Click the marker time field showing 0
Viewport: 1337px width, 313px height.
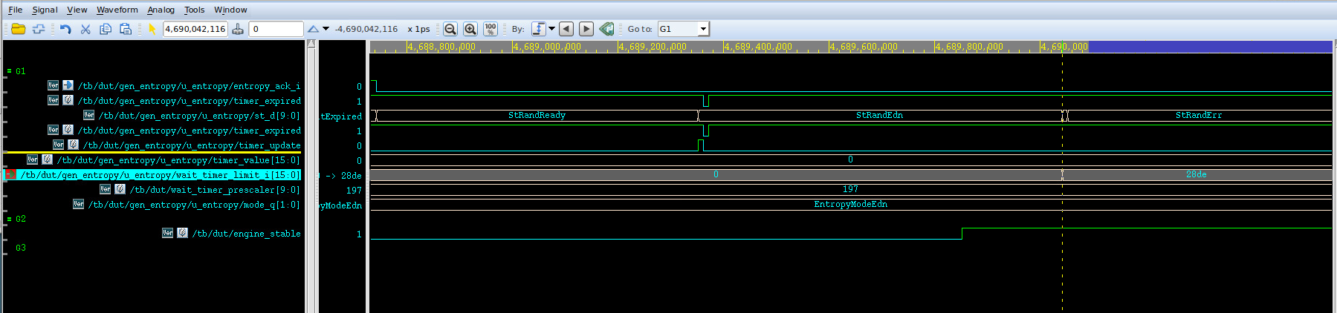pos(276,29)
